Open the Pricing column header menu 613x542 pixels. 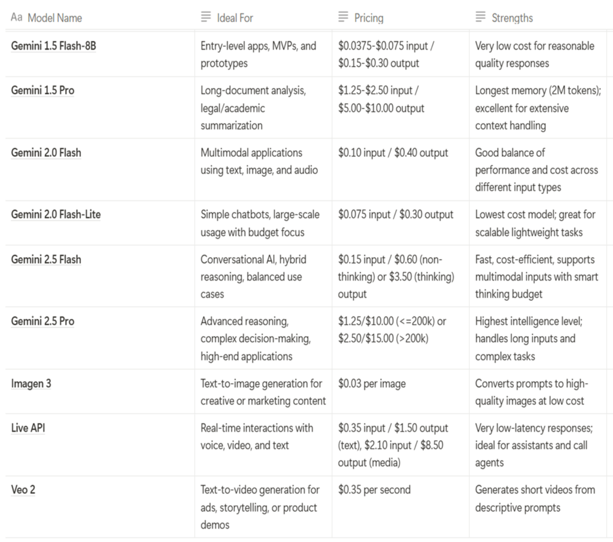click(400, 17)
